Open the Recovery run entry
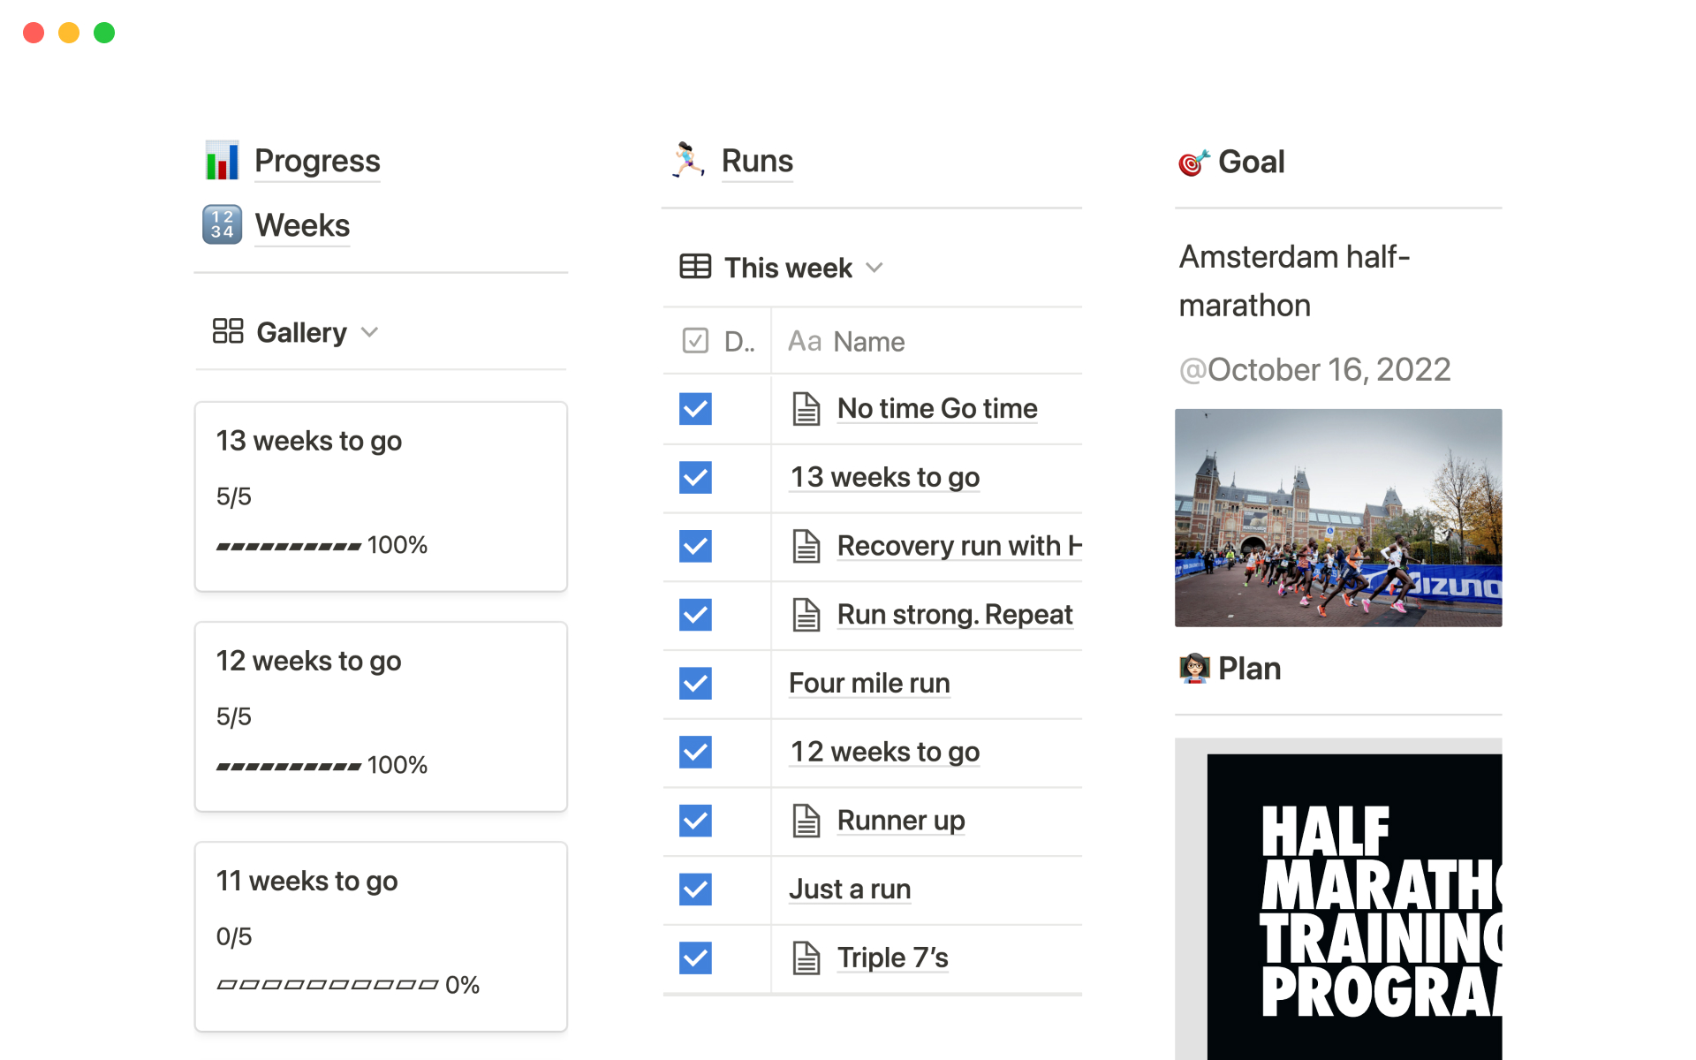 pyautogui.click(x=958, y=547)
